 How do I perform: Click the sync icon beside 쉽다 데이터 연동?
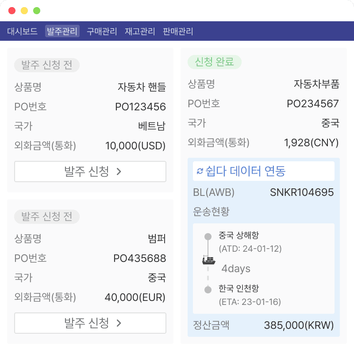click(x=200, y=171)
